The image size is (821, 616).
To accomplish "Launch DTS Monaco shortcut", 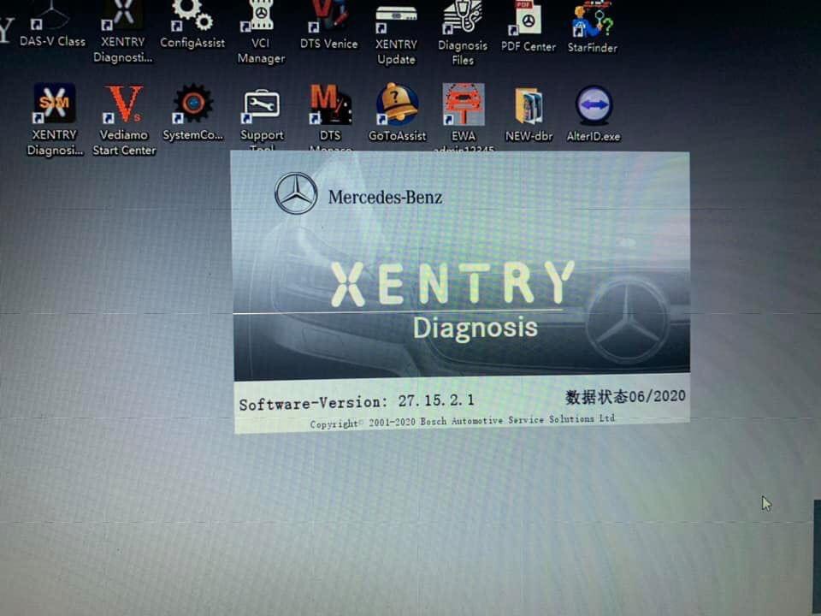I will tap(330, 118).
